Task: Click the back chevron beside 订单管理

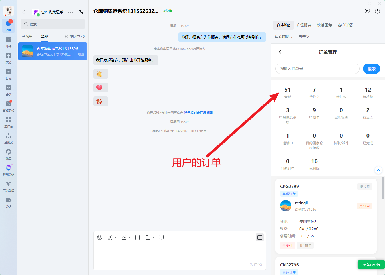Action: point(280,52)
